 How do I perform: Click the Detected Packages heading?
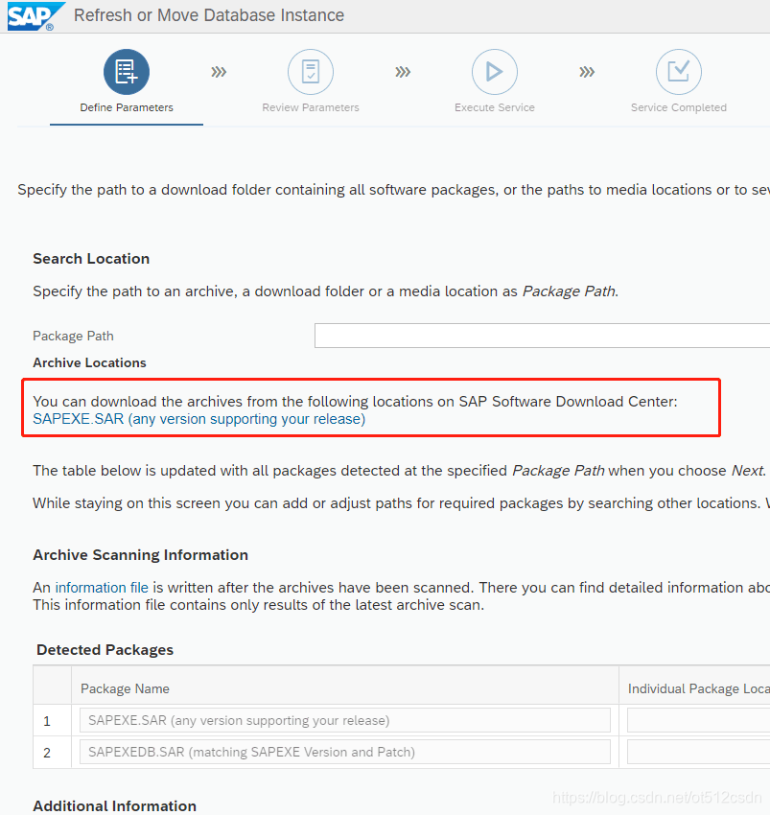point(105,650)
